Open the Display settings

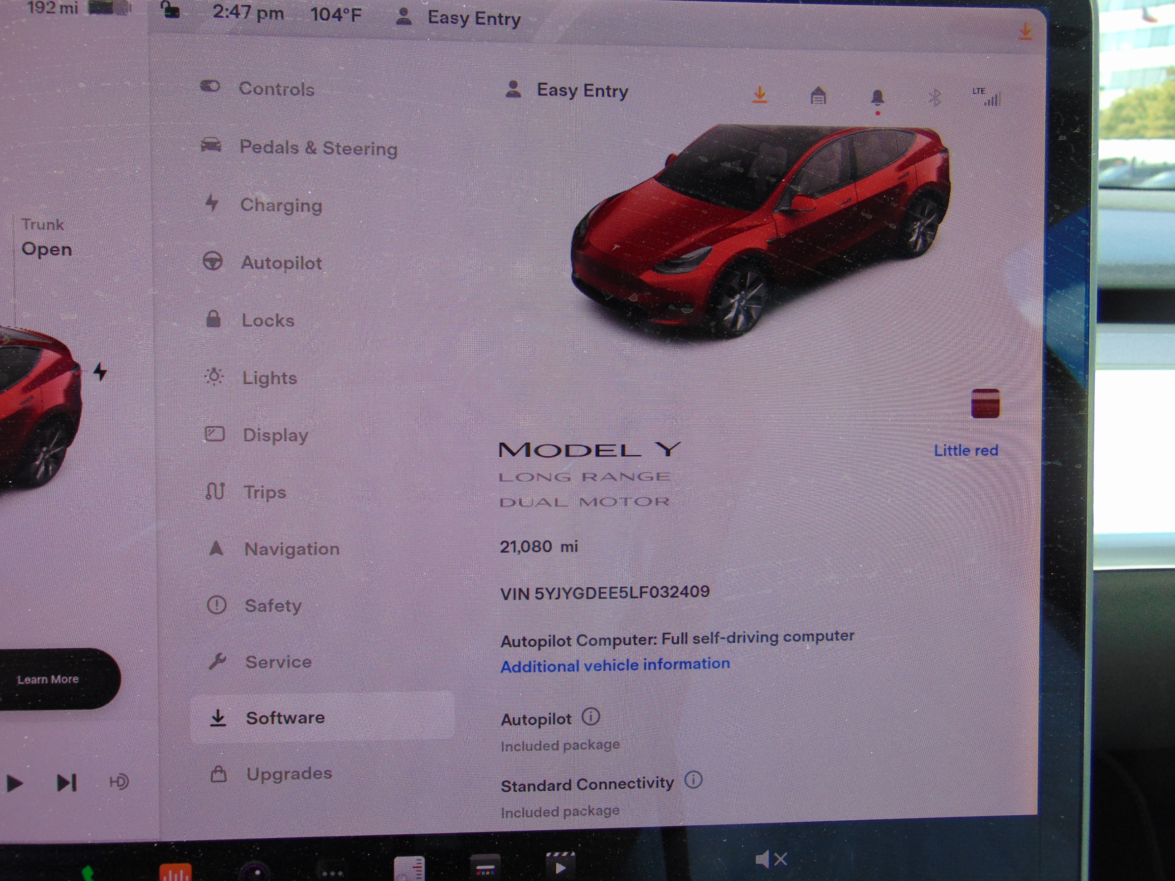tap(257, 435)
